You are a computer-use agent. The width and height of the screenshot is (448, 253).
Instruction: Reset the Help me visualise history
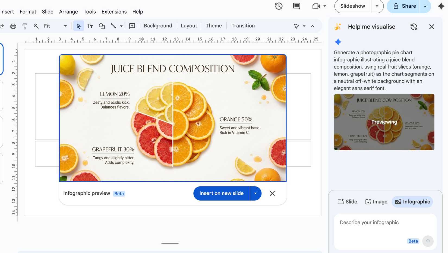pyautogui.click(x=414, y=27)
